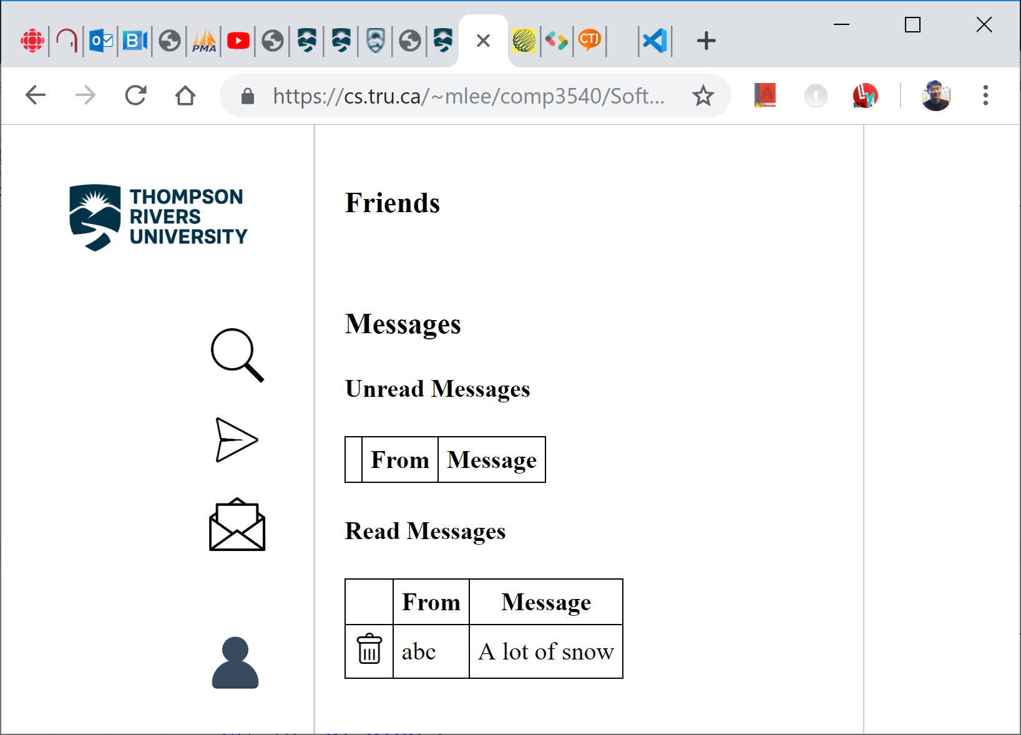
Task: Click the open envelope messages icon
Action: pos(237,525)
